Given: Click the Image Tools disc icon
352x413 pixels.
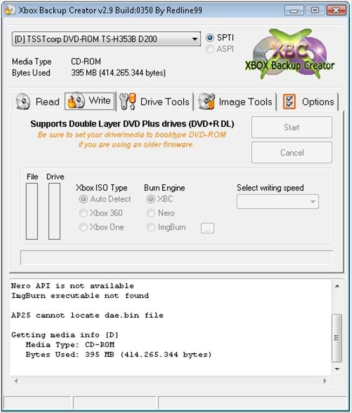Looking at the screenshot, I should point(206,101).
